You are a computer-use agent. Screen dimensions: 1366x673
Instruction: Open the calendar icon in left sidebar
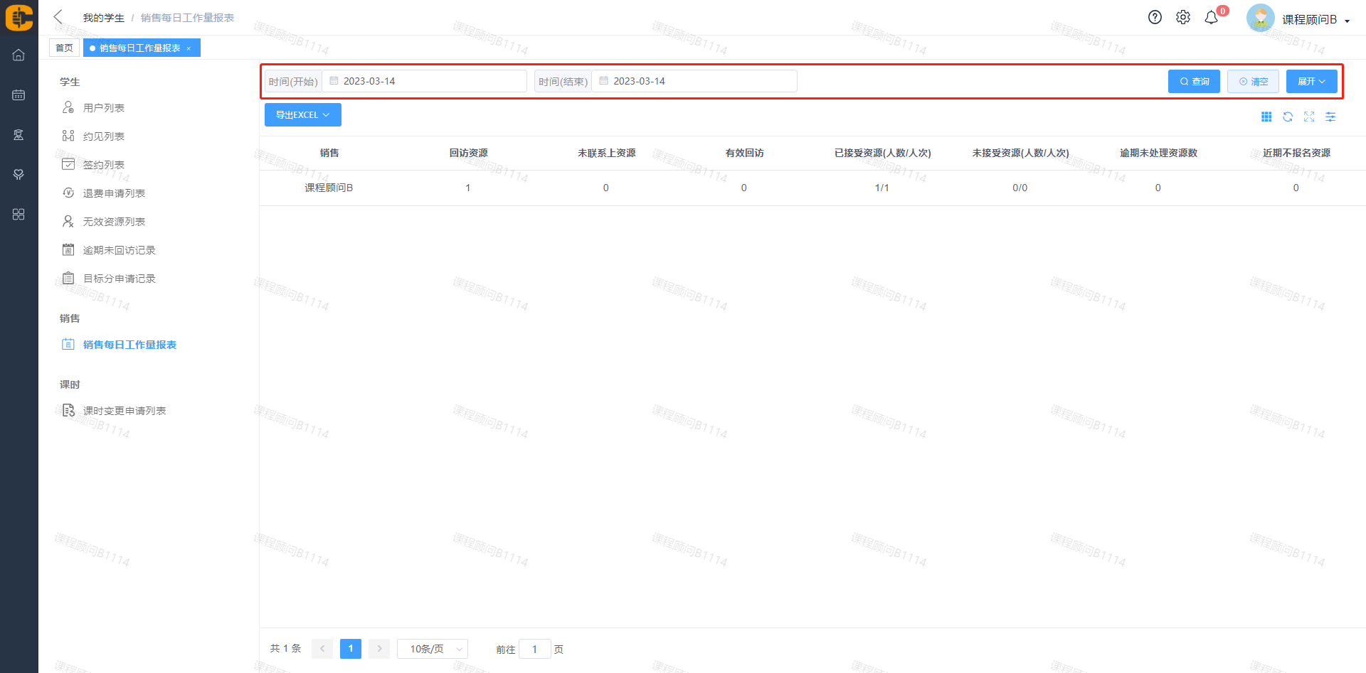18,95
